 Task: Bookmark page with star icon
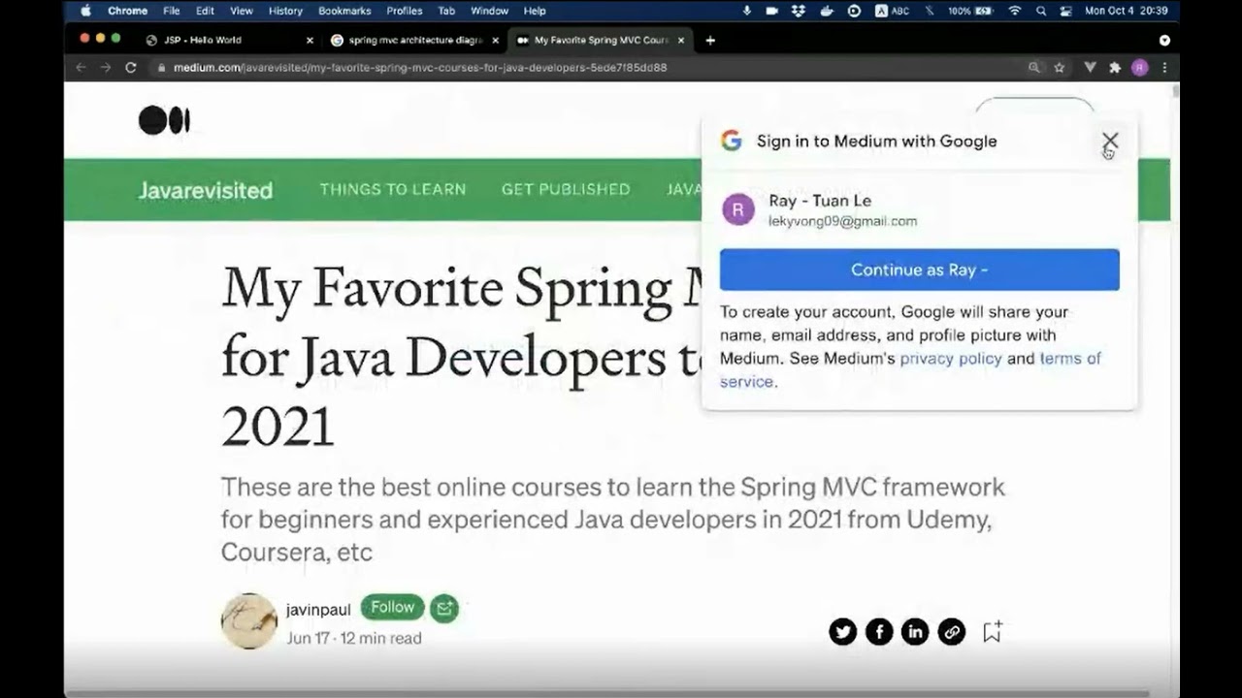[1059, 68]
